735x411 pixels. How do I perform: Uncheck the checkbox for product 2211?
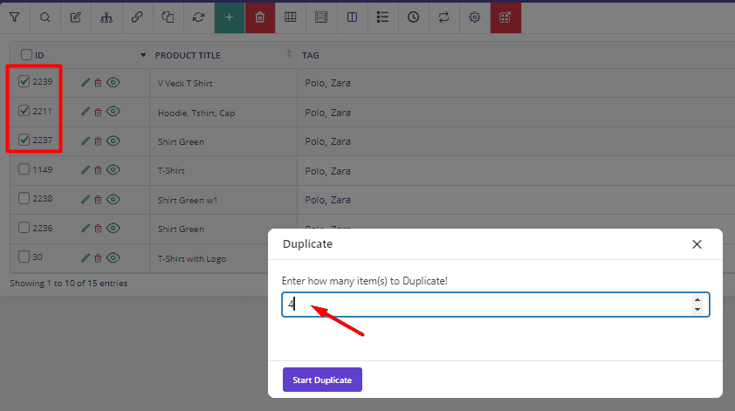click(24, 111)
